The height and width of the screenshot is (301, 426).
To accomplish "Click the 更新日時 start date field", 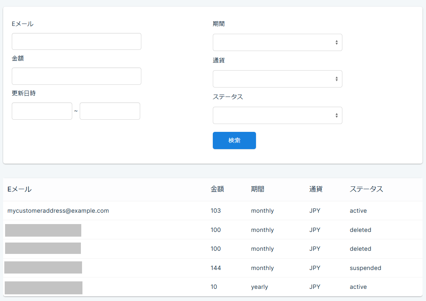I will (x=42, y=111).
